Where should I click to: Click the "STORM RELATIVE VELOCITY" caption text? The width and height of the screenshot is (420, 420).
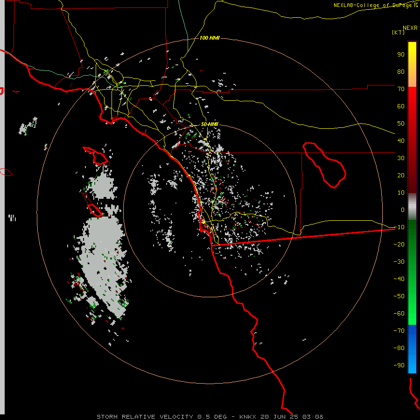pyautogui.click(x=145, y=417)
